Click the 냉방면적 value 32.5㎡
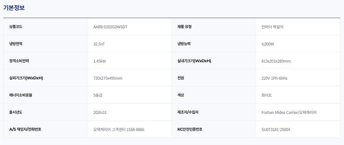Screen dimensions: 344x145 pyautogui.click(x=99, y=44)
